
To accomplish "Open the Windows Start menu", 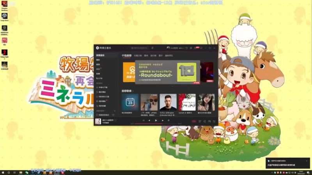I will (x=3, y=173).
